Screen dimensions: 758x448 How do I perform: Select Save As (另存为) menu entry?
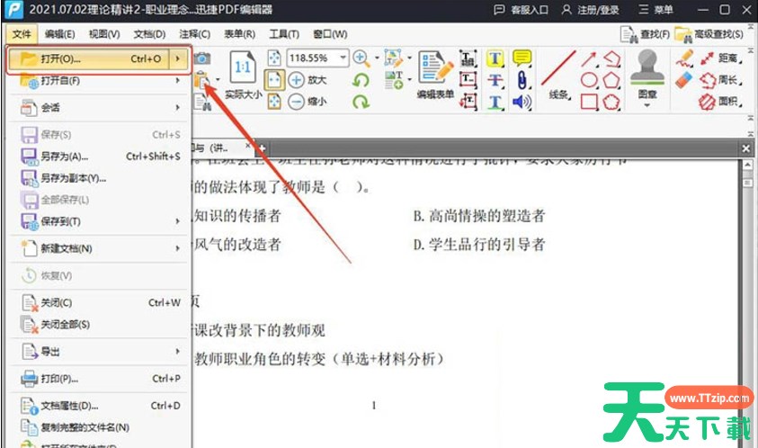tap(65, 156)
